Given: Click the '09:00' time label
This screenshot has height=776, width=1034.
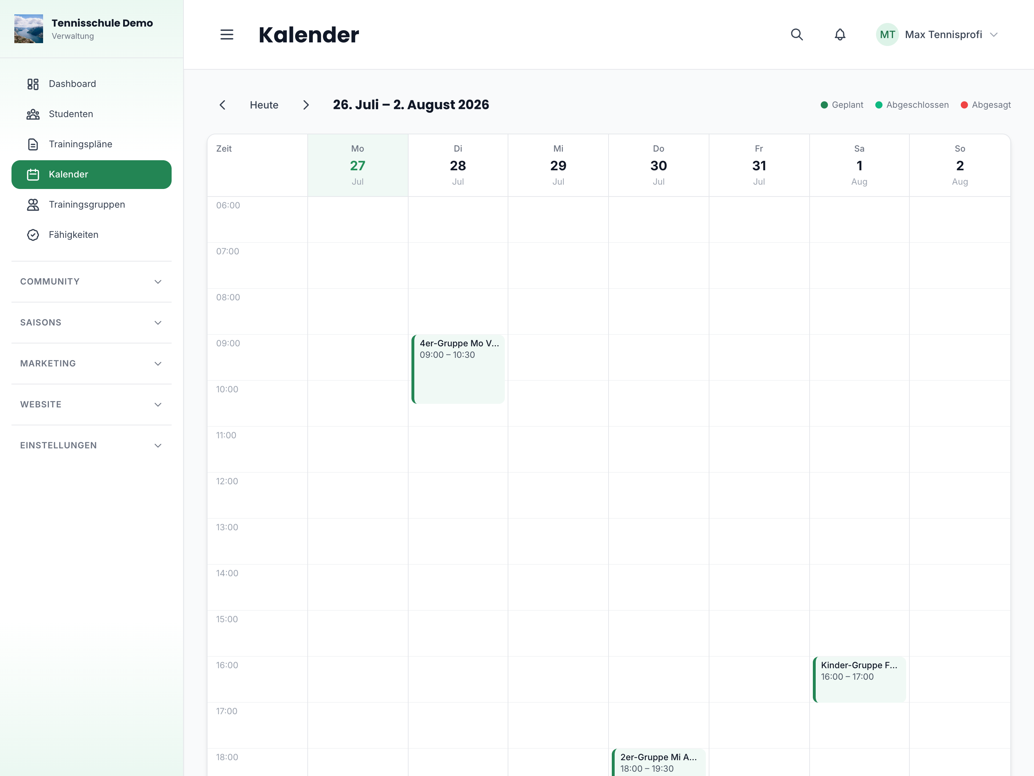Looking at the screenshot, I should (228, 343).
